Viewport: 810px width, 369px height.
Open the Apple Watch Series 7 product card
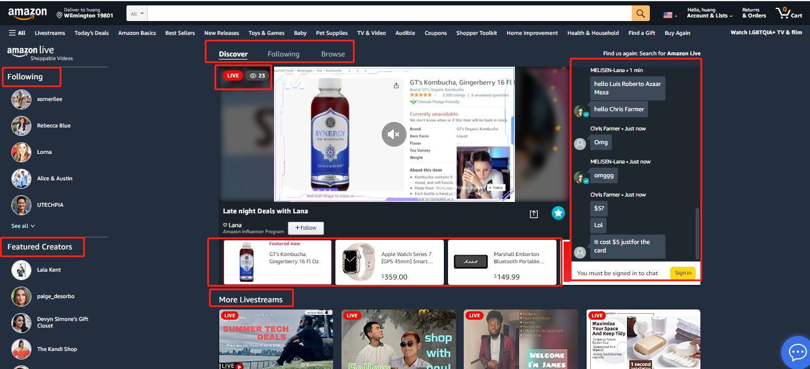[x=390, y=262]
